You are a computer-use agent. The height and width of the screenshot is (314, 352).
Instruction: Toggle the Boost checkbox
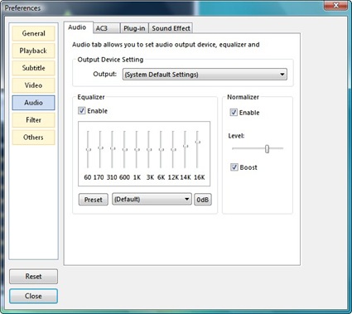tap(234, 167)
